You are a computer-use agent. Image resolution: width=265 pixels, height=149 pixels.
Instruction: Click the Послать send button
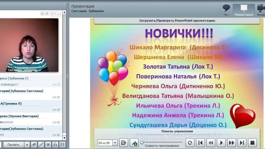pos(13,144)
